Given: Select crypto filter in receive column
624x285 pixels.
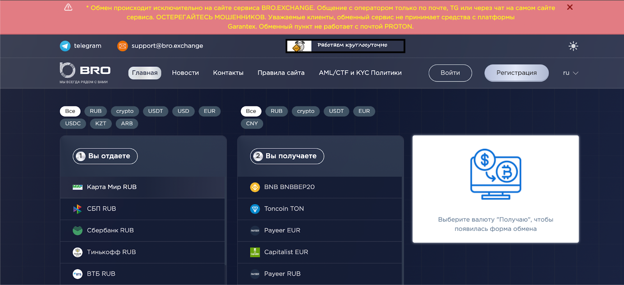Looking at the screenshot, I should click(306, 111).
